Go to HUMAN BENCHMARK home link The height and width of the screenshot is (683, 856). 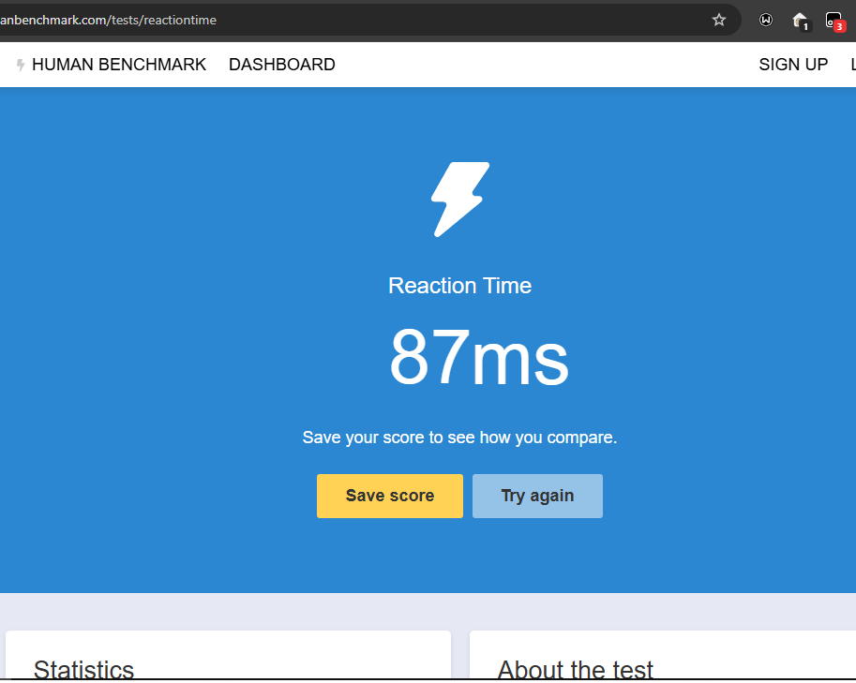click(x=119, y=65)
